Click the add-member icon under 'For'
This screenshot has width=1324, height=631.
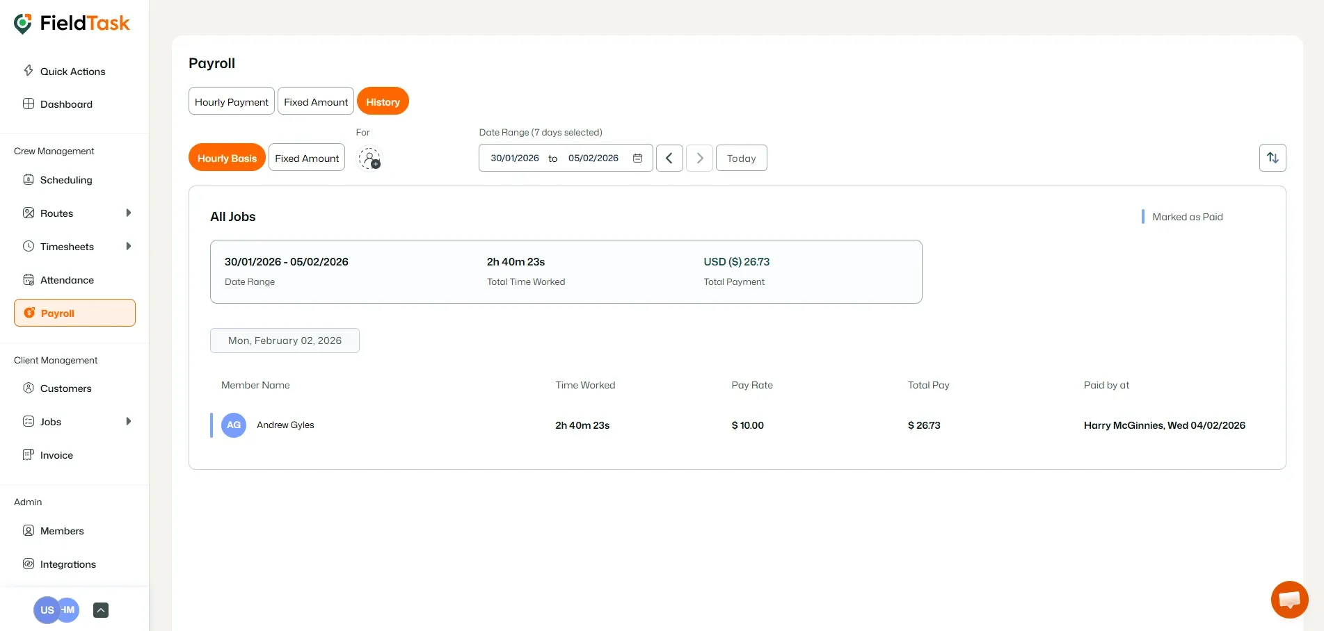point(369,158)
